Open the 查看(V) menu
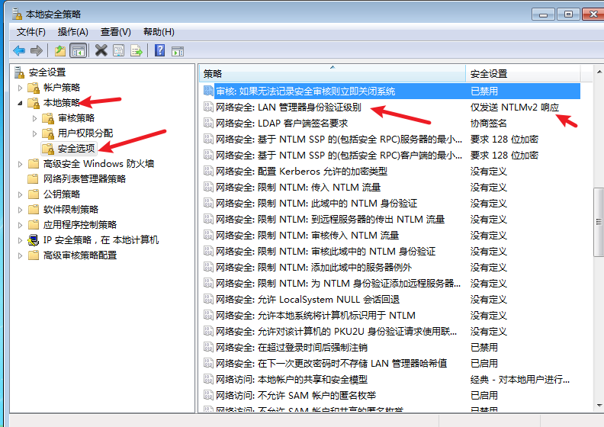 click(x=115, y=32)
